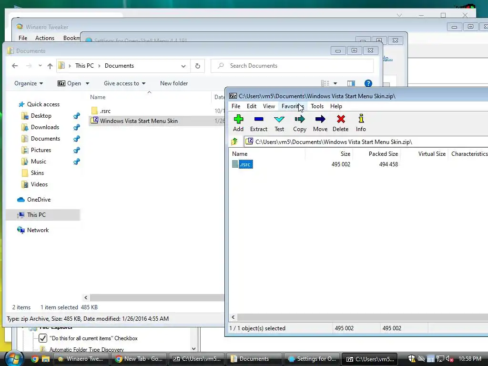Sort Explorer files by Name column
This screenshot has height=366, width=488.
pyautogui.click(x=98, y=97)
